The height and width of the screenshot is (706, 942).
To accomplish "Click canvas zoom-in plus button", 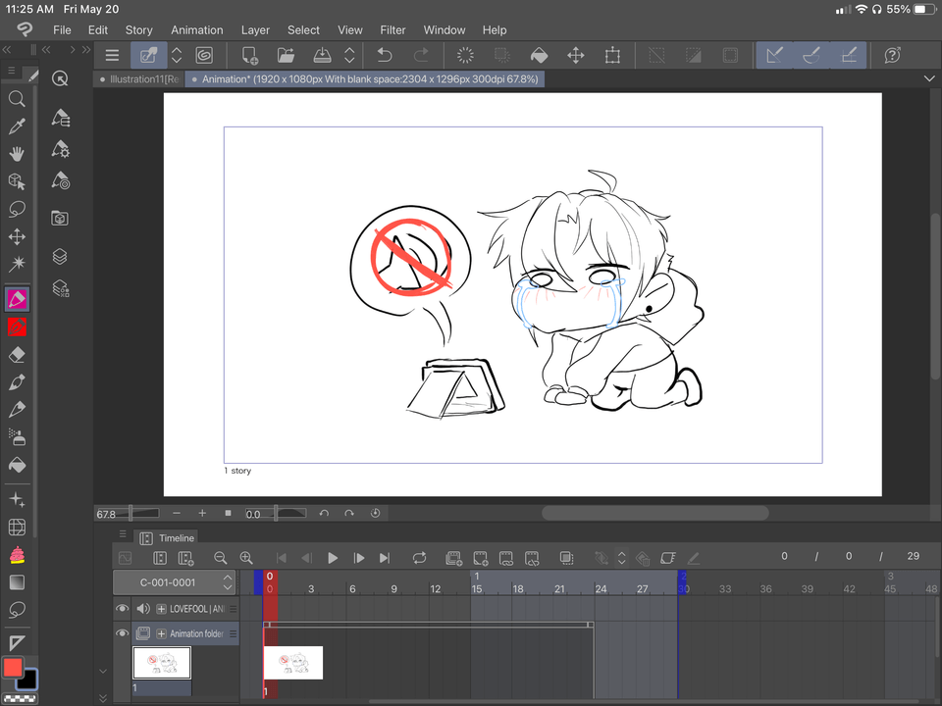I will 202,513.
